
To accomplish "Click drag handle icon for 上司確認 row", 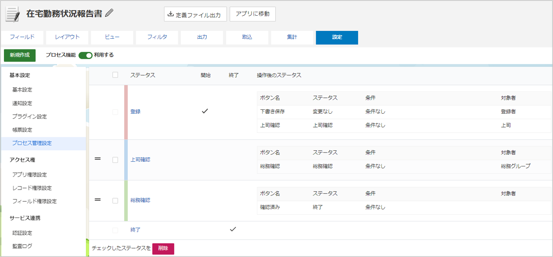I will click(x=98, y=159).
